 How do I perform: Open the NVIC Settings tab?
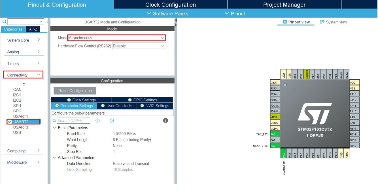pyautogui.click(x=155, y=106)
